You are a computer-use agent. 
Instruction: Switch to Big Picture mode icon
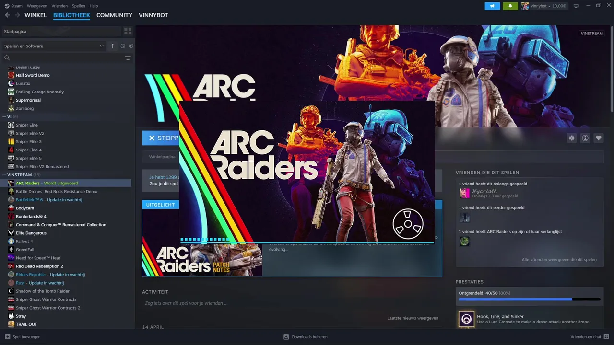pyautogui.click(x=576, y=6)
